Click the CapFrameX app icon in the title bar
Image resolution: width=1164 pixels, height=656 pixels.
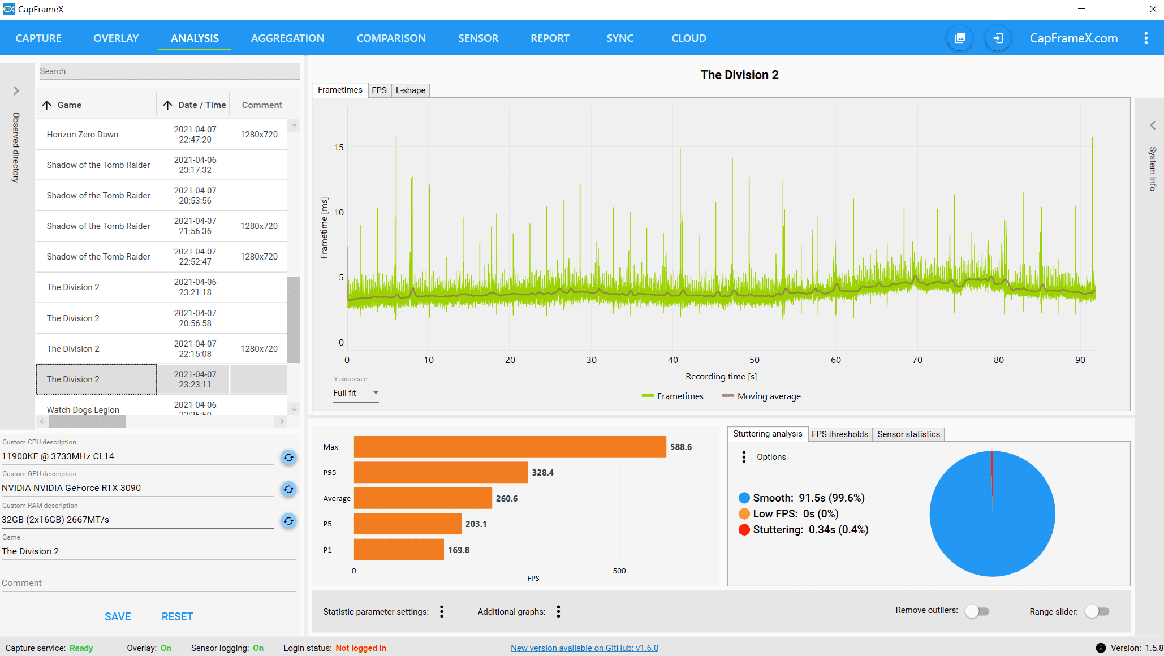click(x=9, y=9)
